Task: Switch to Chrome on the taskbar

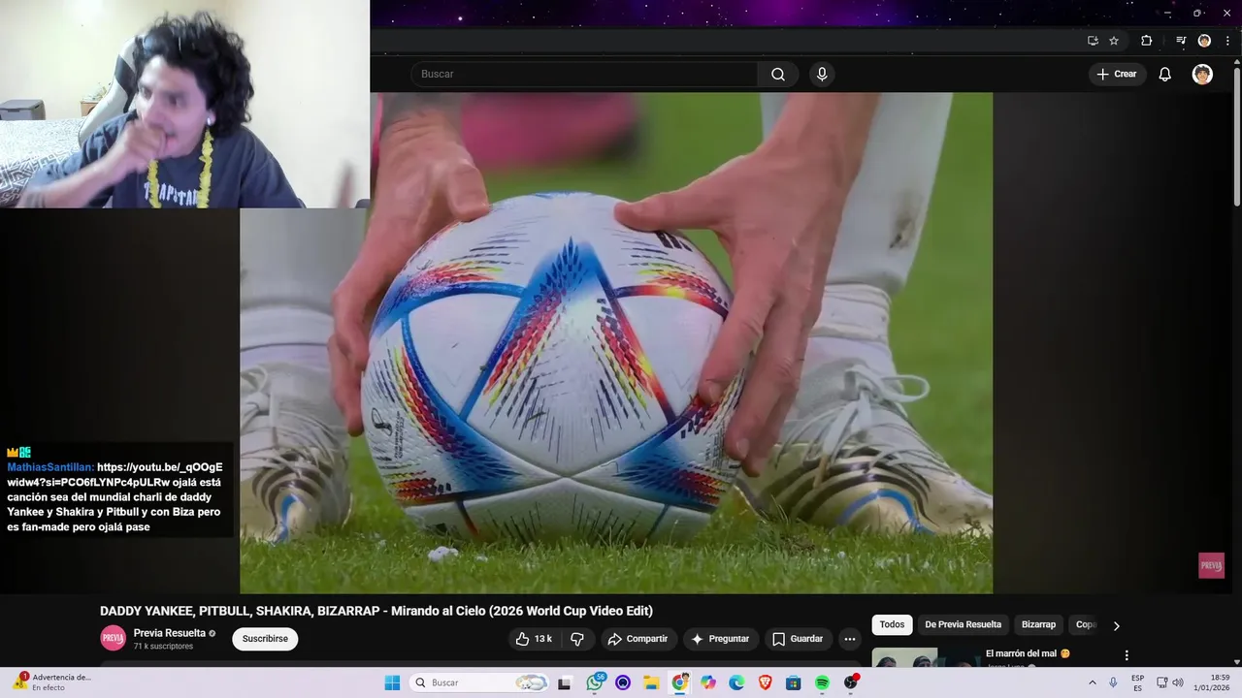Action: pos(679,682)
